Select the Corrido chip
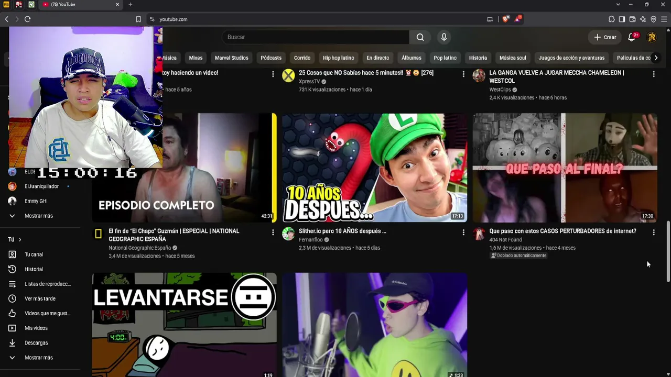 point(302,58)
